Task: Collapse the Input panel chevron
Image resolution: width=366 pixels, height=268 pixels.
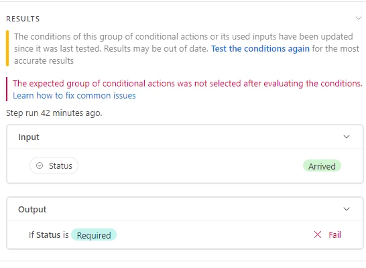Action: click(x=347, y=137)
